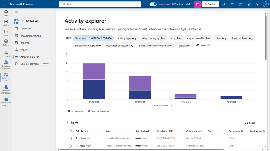This screenshot has height=151, width=270.
Task: Click the Sensitive info types legend swatch
Action: point(89,111)
